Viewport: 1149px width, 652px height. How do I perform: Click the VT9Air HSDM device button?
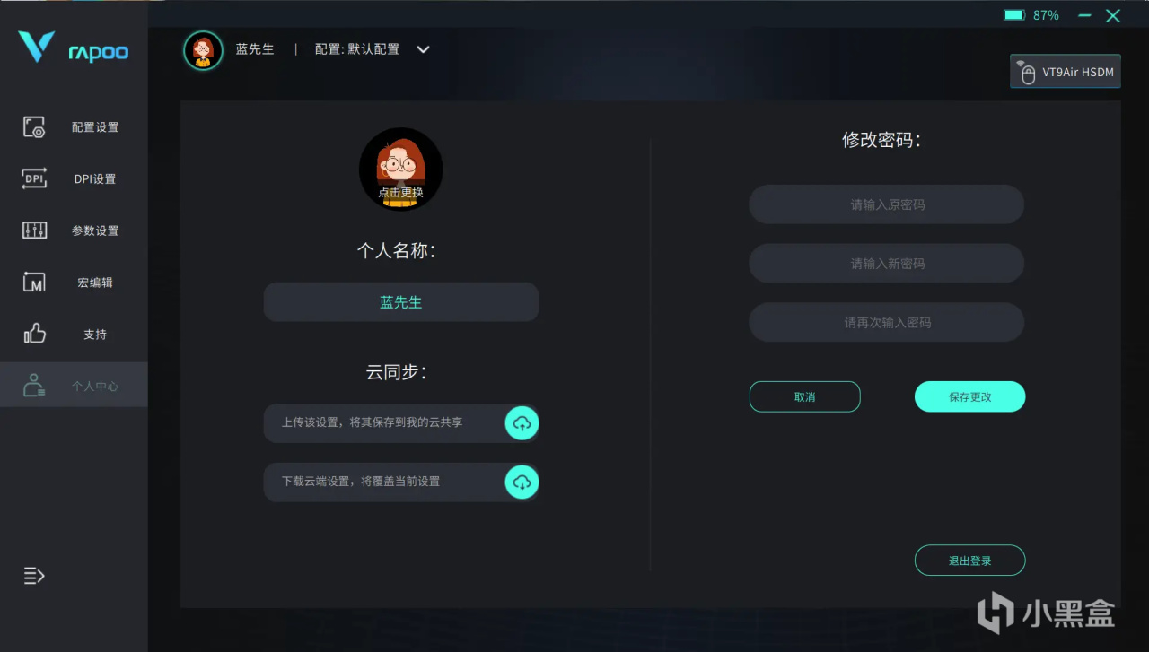click(x=1066, y=72)
